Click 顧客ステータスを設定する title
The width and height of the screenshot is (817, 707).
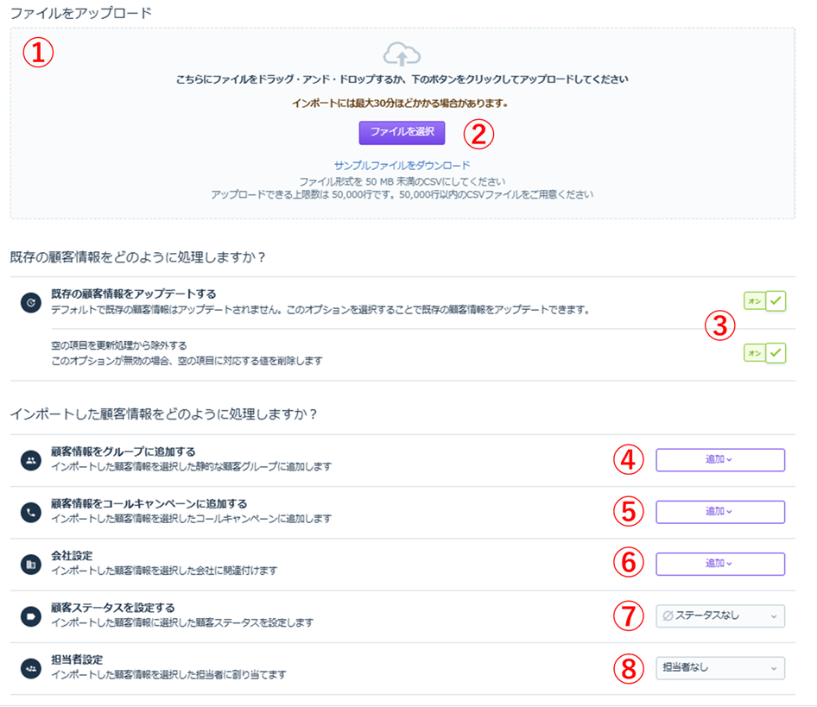click(x=112, y=608)
